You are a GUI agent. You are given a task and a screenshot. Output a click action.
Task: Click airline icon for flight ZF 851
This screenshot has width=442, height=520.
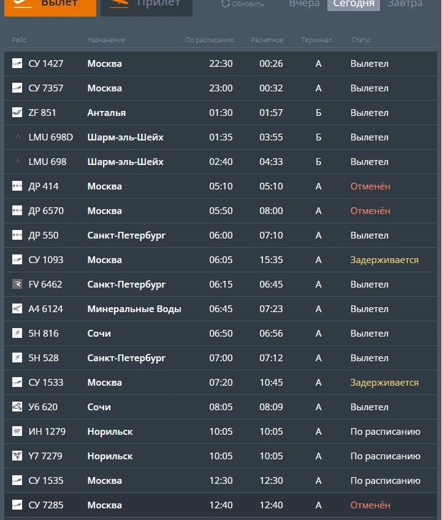pos(17,112)
